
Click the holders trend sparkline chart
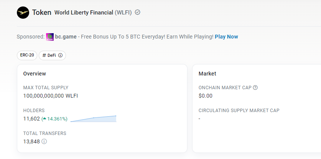tap(93, 119)
